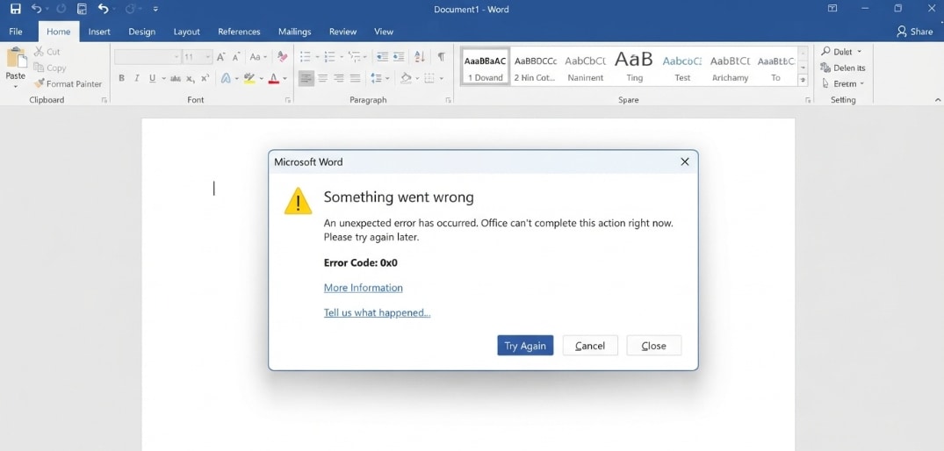Select the 'Arichamy' style thumbnail
This screenshot has width=944, height=451.
pos(731,67)
